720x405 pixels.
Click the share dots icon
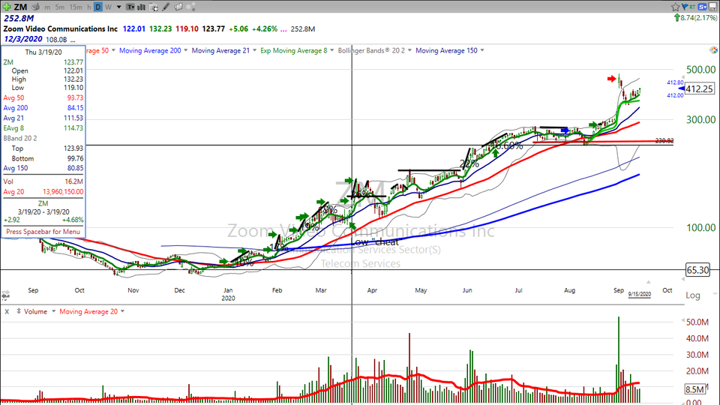(191, 7)
